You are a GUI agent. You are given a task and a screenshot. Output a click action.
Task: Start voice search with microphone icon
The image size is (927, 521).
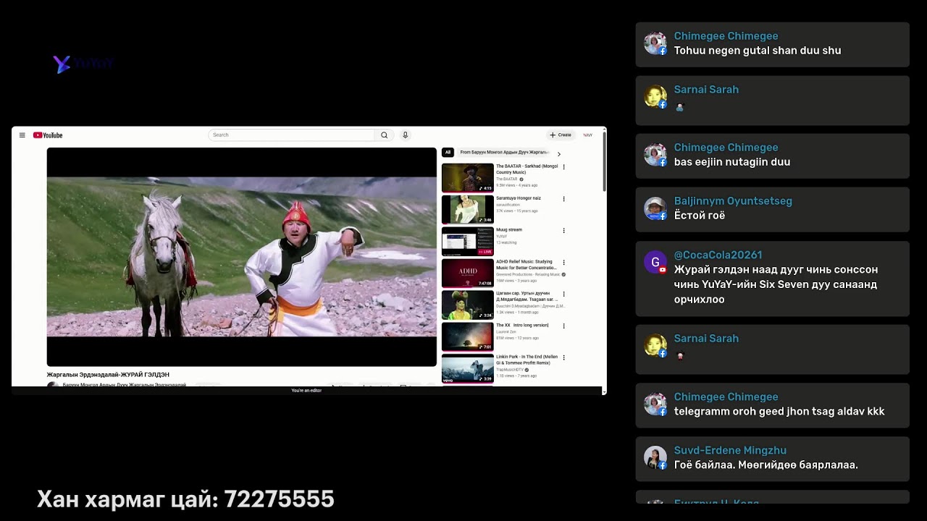[x=406, y=135]
